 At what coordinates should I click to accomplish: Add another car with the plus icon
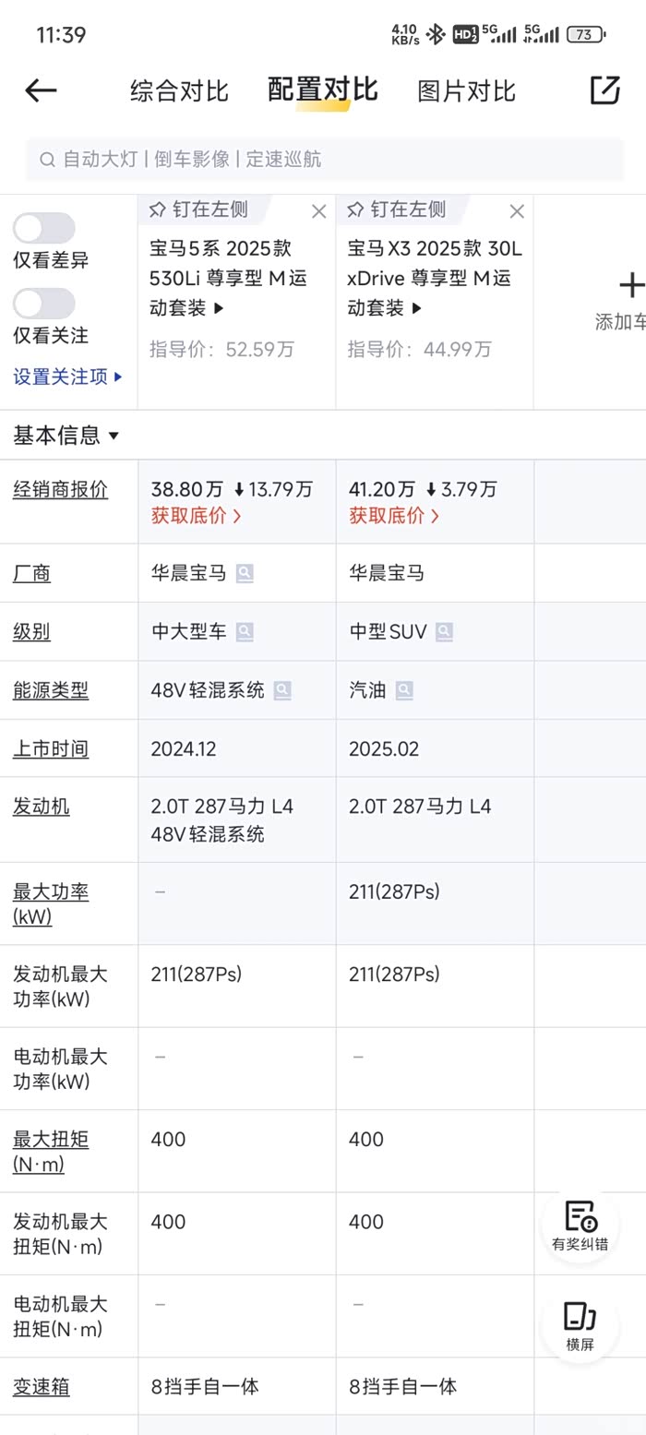630,286
